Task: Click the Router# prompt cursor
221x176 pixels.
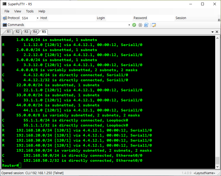Action: tap(20, 165)
